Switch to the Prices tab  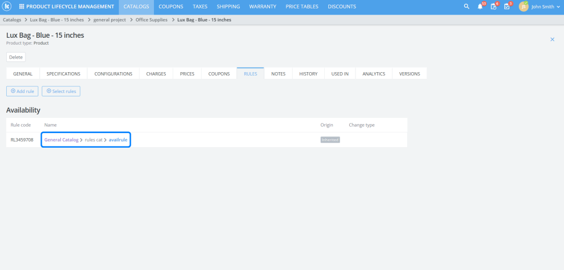point(187,74)
